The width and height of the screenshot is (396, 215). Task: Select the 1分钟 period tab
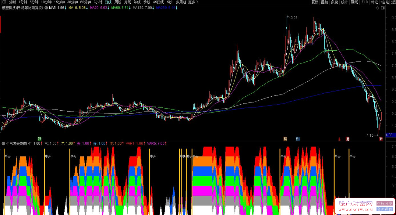tap(23, 2)
